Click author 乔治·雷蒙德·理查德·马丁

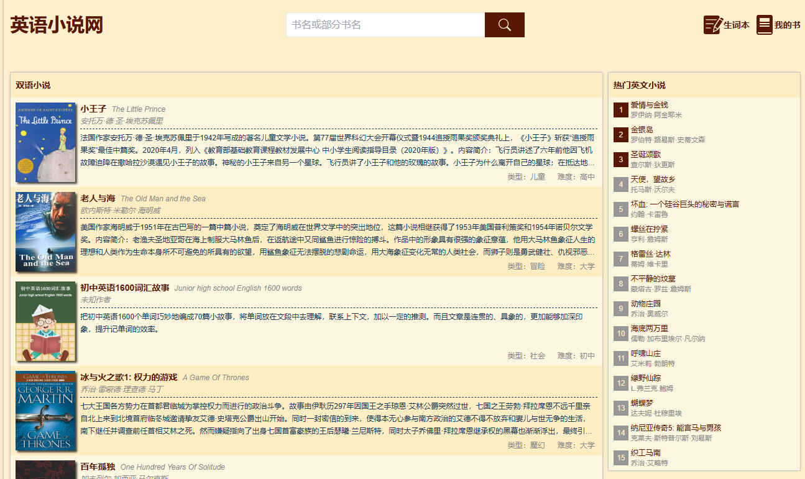pyautogui.click(x=122, y=389)
